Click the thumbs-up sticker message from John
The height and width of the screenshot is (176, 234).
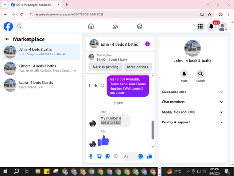tap(103, 141)
